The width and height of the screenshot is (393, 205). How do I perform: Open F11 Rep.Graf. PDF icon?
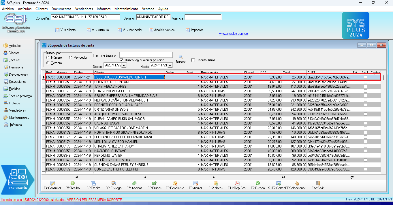(x=237, y=183)
